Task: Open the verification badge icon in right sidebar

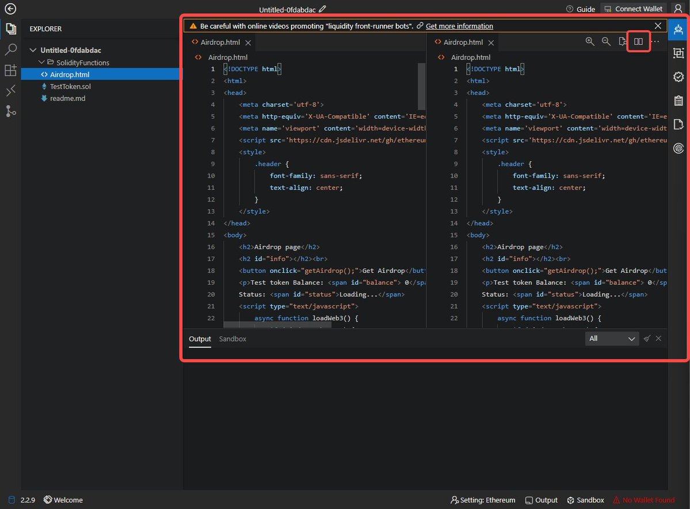Action: click(x=678, y=76)
